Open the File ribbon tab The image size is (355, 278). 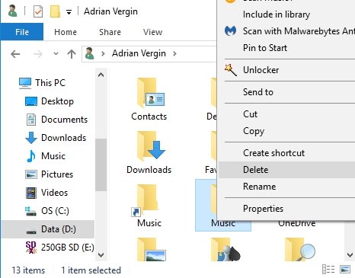point(22,32)
